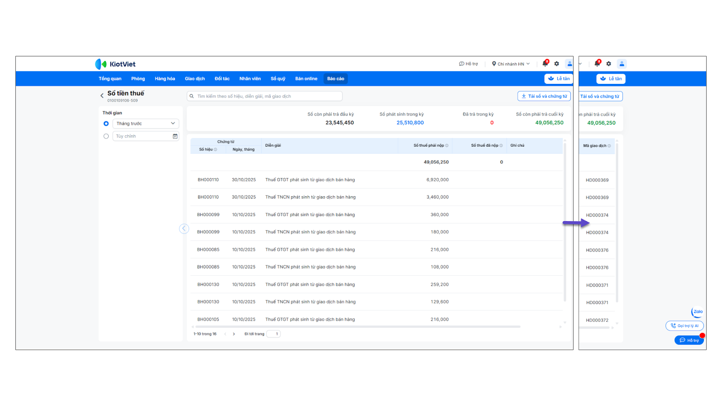Click settings gear in right-side cropped panel

click(x=609, y=64)
